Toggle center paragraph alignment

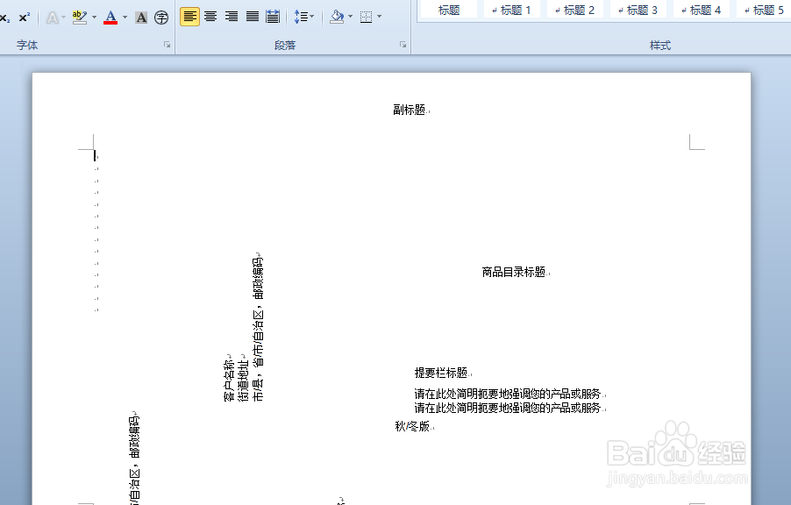pos(210,16)
